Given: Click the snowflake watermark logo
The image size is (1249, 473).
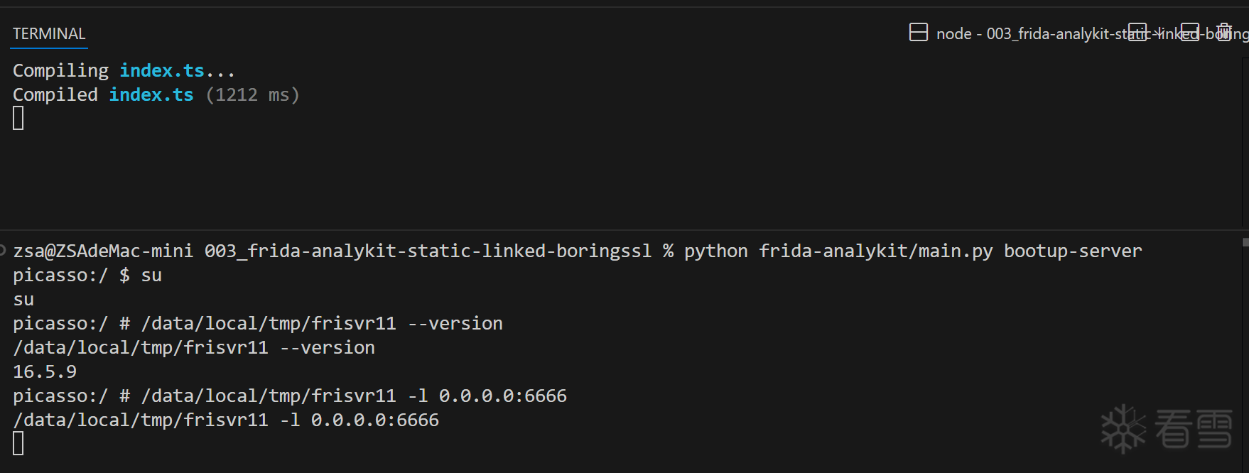Looking at the screenshot, I should [1123, 428].
